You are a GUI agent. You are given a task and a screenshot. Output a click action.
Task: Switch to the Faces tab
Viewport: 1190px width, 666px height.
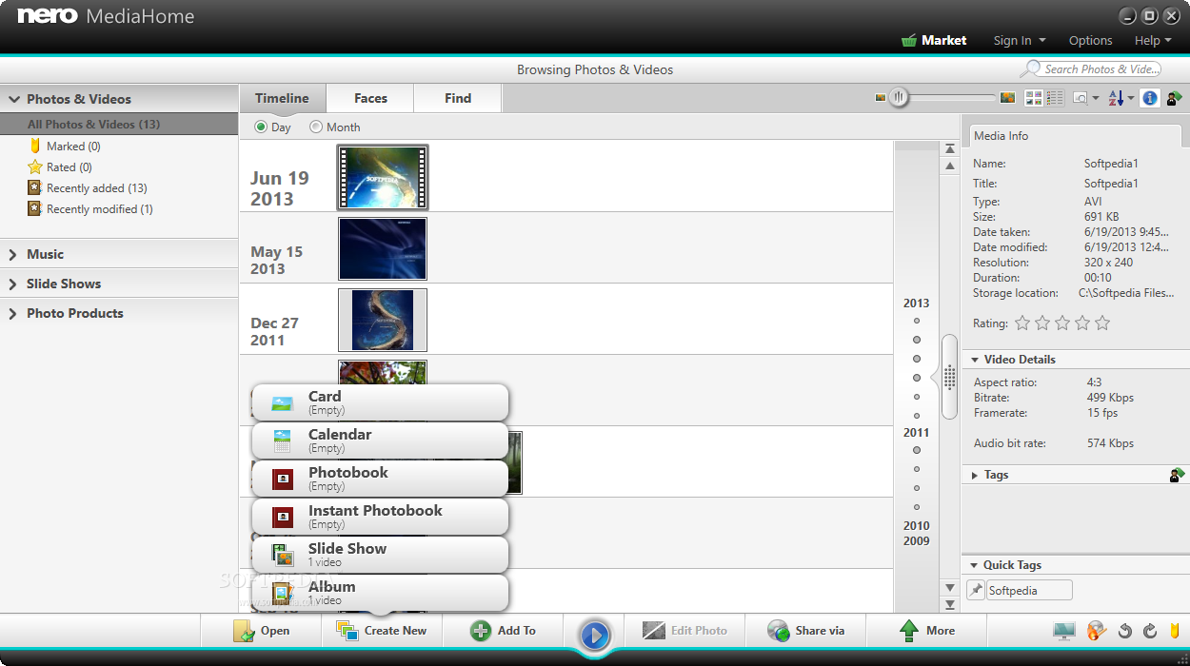tap(370, 98)
